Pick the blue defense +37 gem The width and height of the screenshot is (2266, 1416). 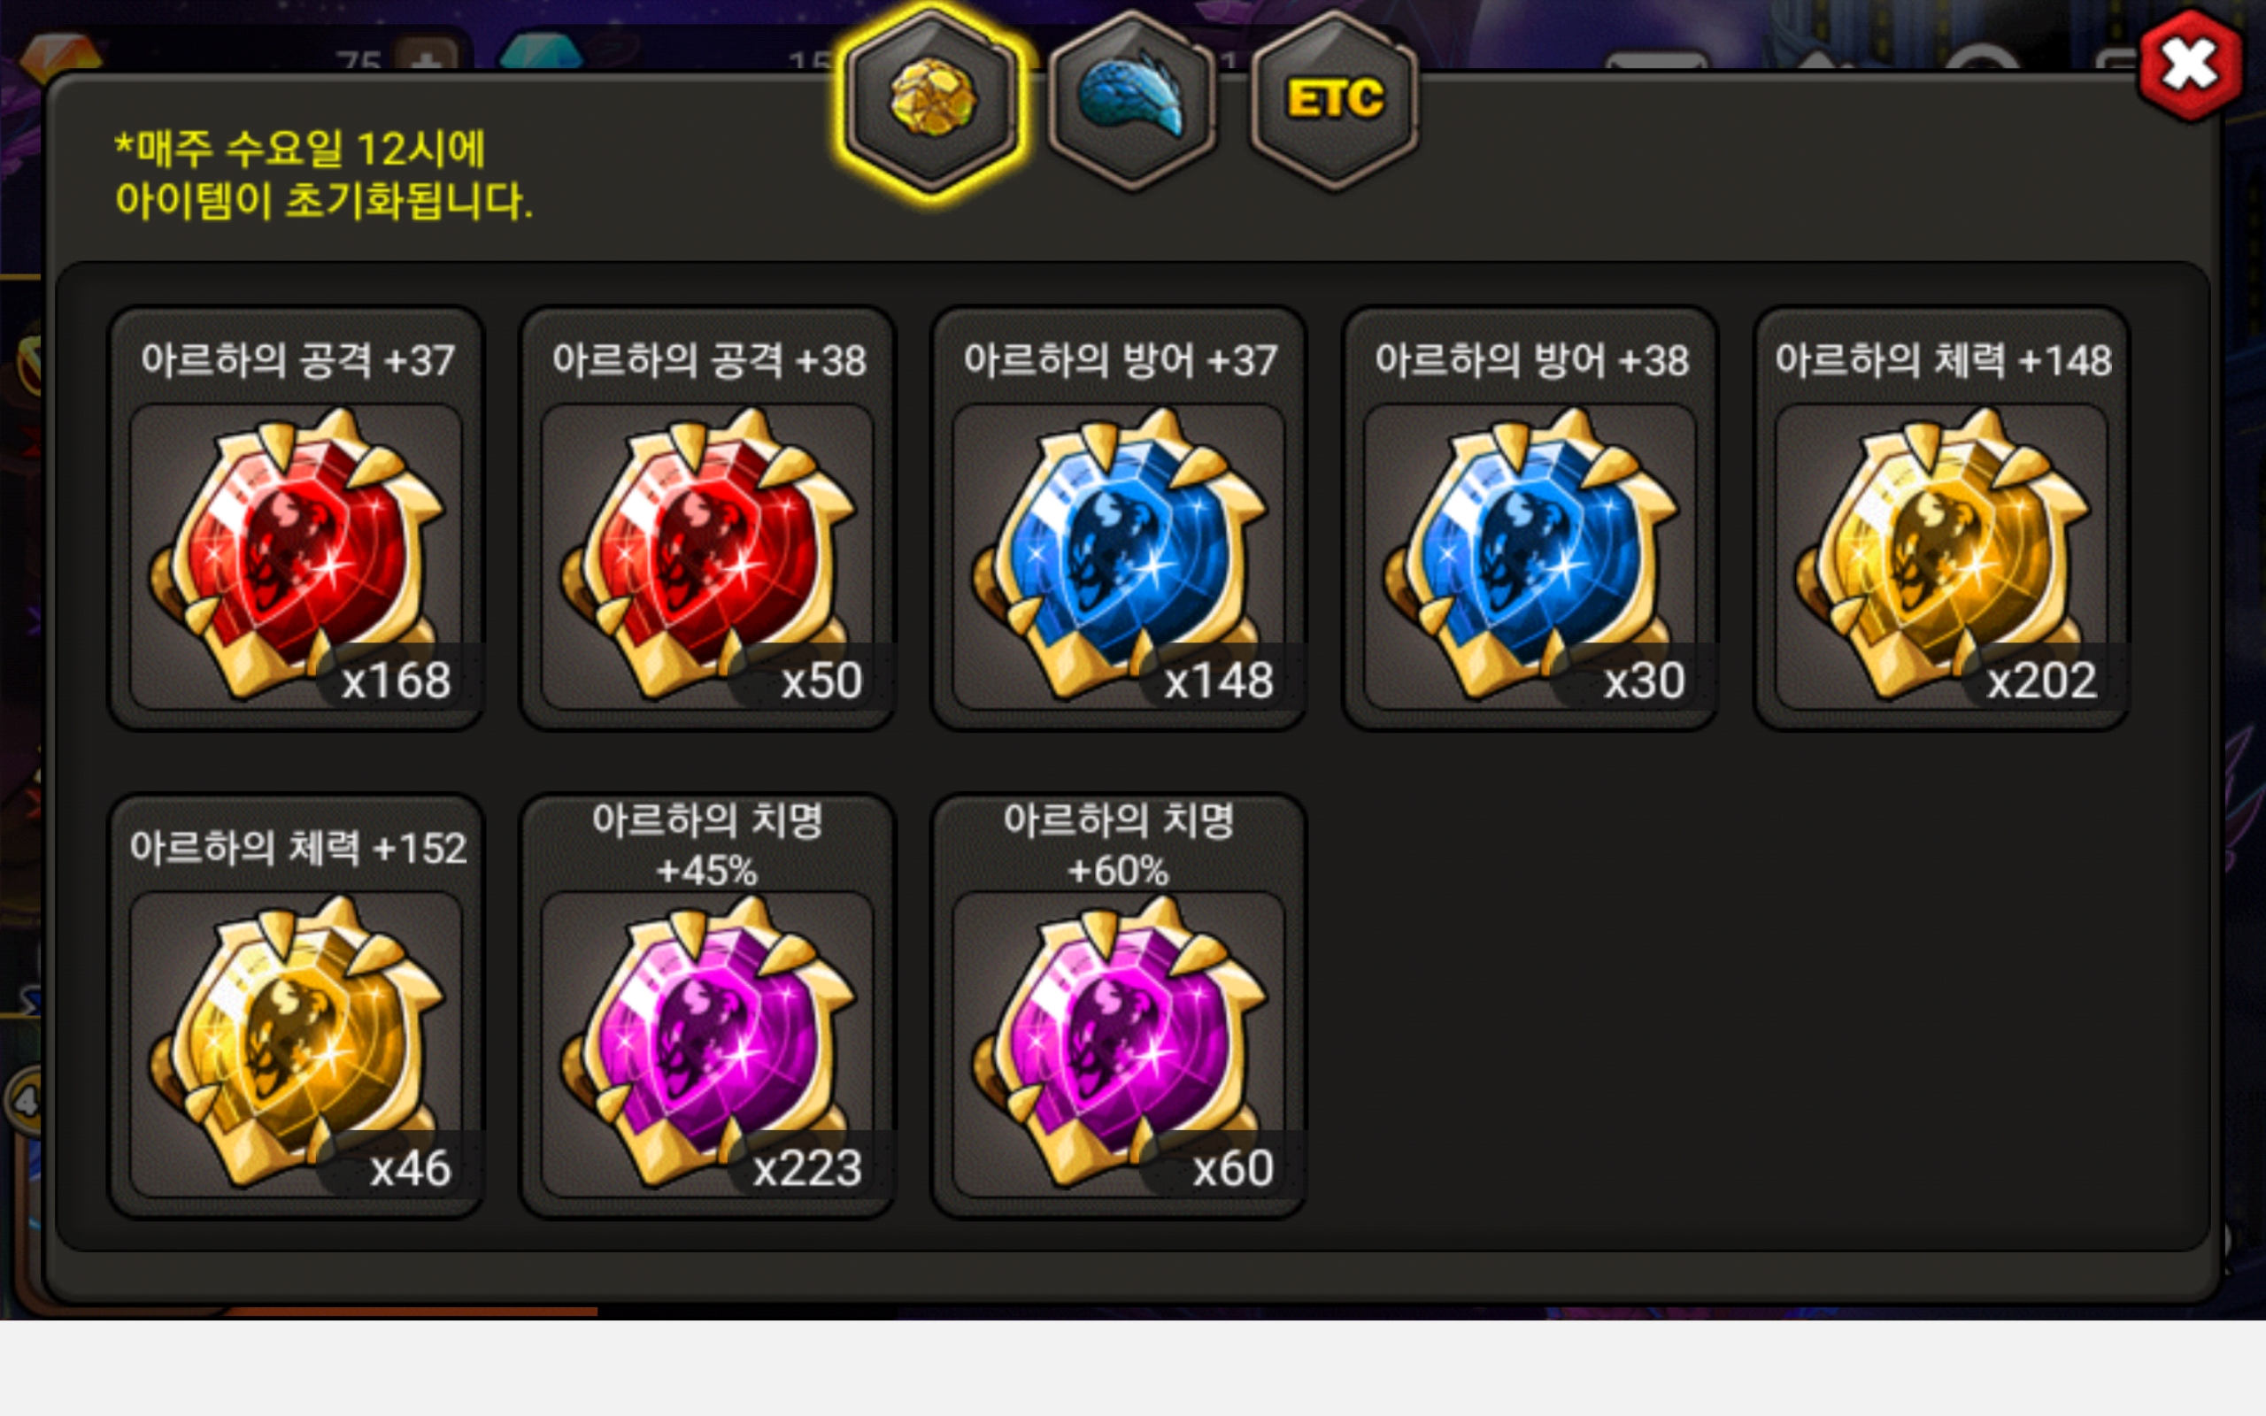[x=1119, y=554]
